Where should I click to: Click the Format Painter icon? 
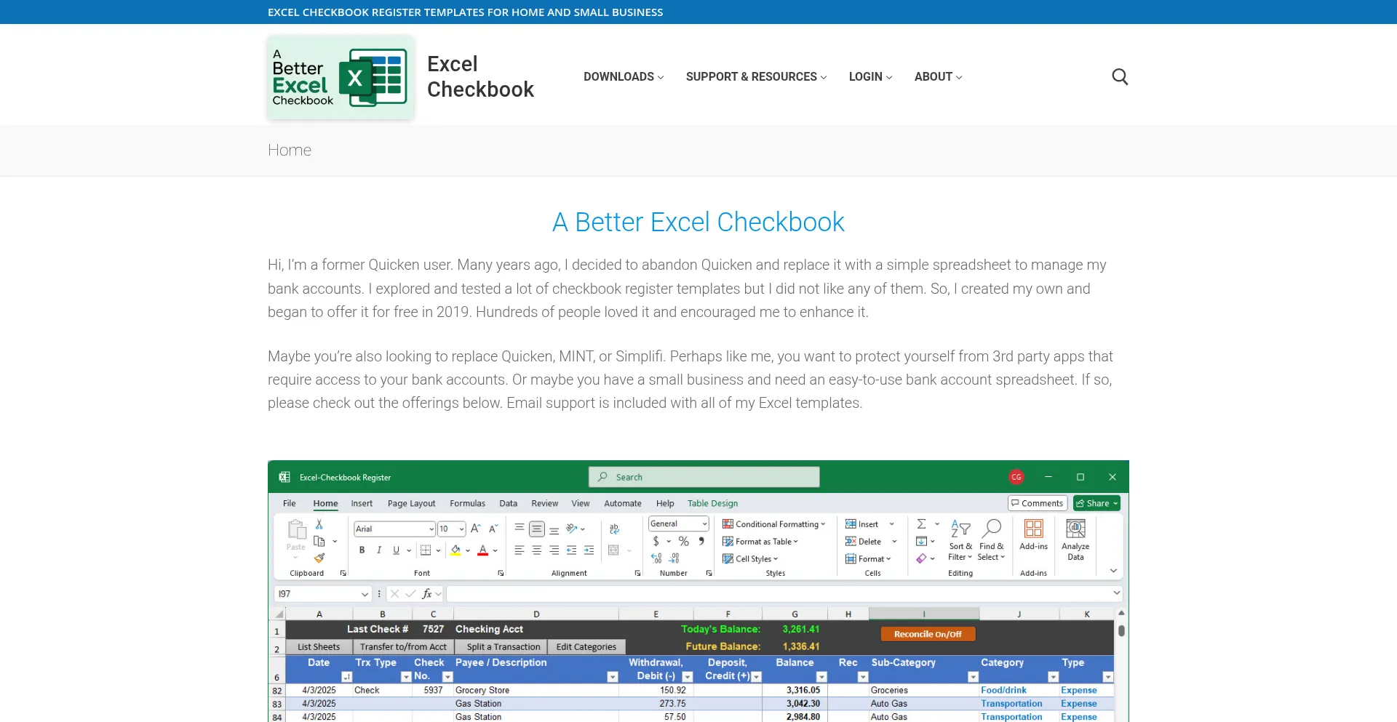tap(319, 558)
